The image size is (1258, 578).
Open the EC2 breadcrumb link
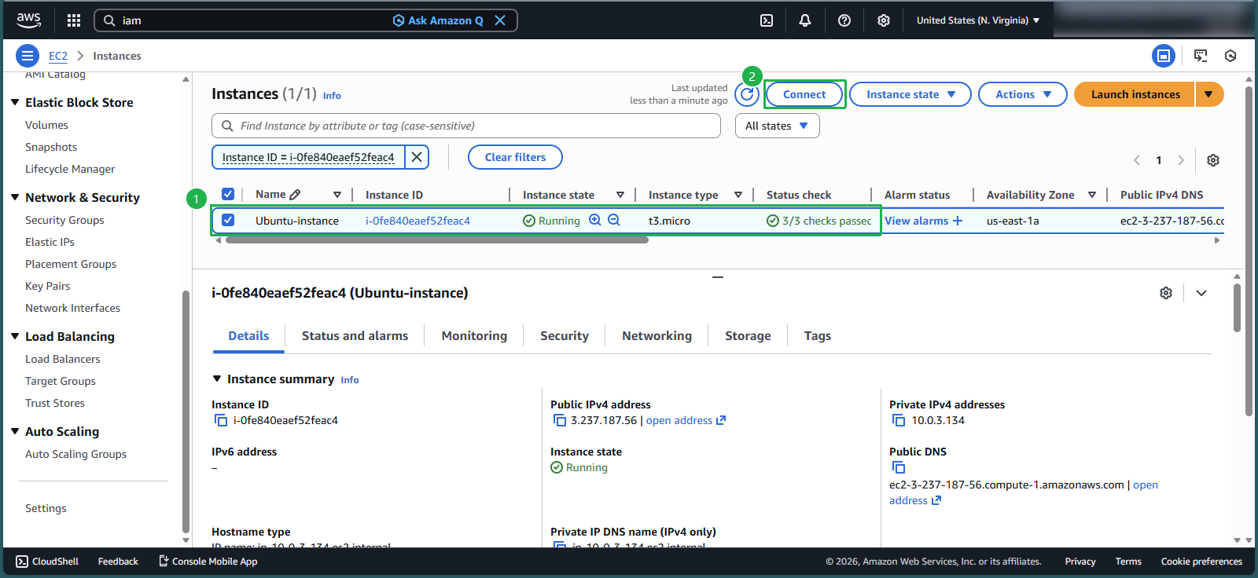click(58, 56)
